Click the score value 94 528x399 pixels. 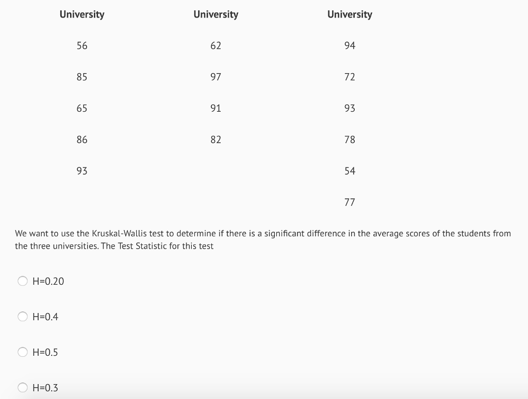coord(350,46)
